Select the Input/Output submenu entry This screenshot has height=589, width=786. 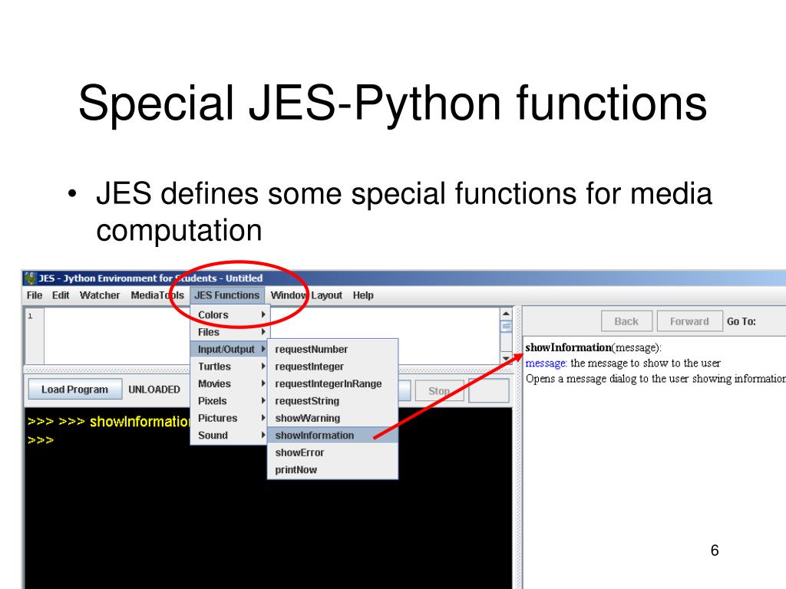230,349
